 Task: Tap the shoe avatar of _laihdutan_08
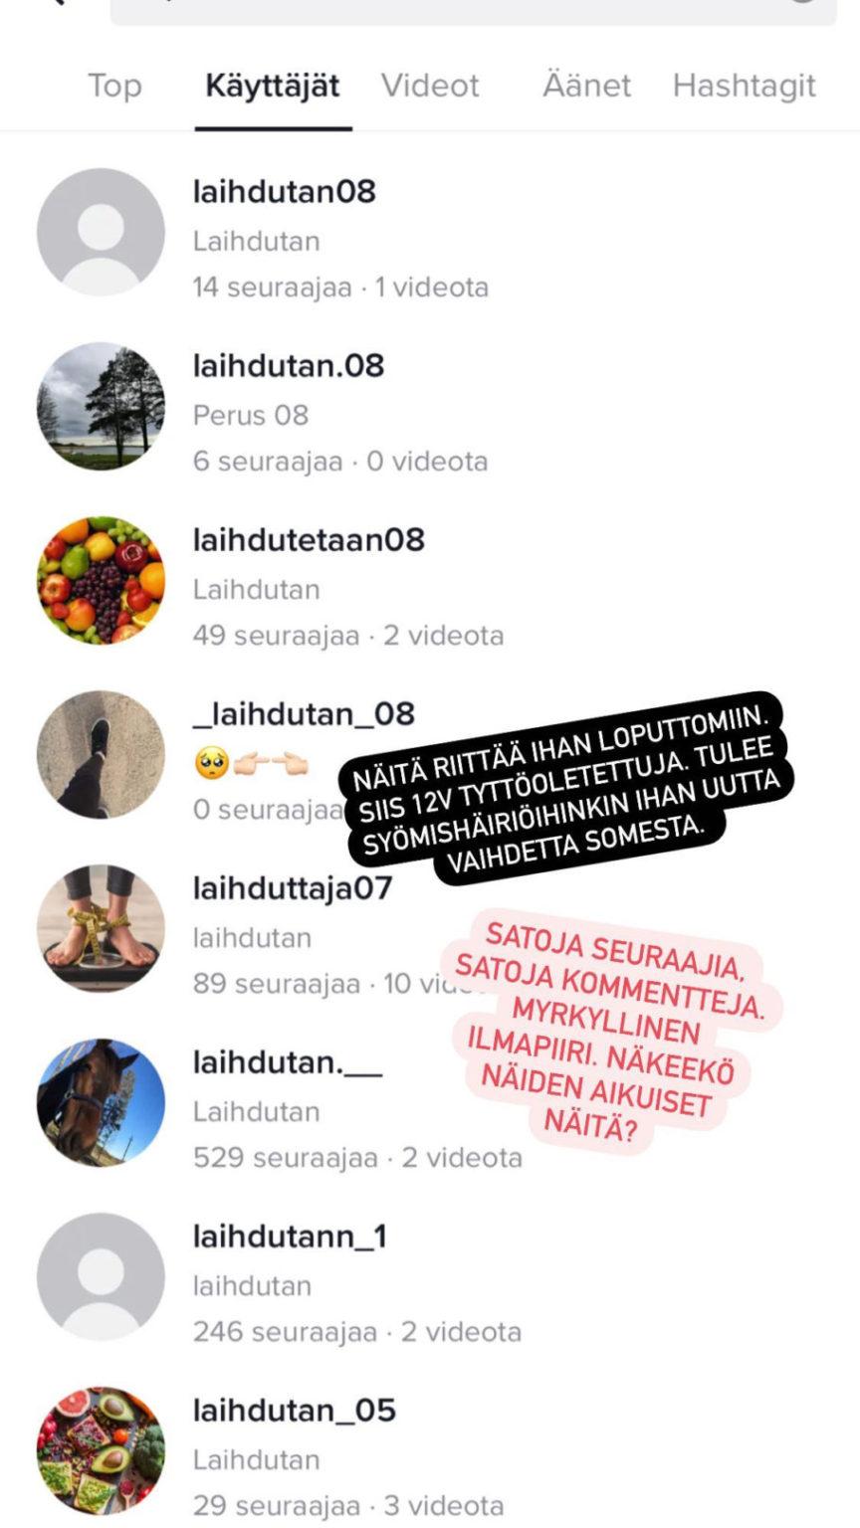[x=101, y=754]
